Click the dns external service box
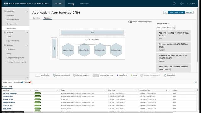Screen dimensions: 201x113 [92, 32]
